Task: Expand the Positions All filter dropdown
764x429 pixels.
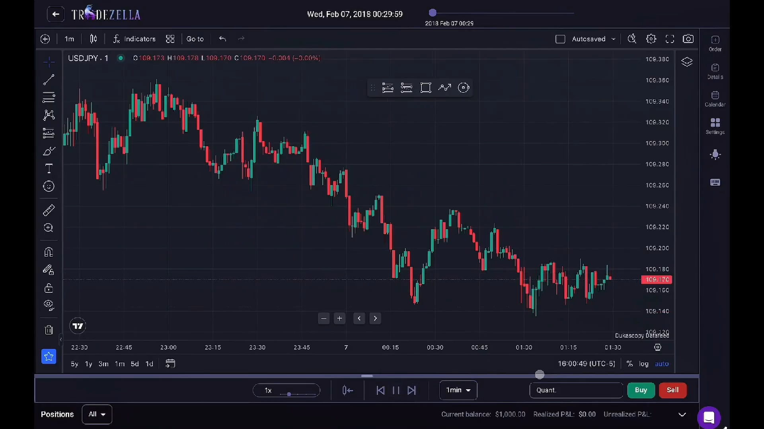Action: tap(97, 414)
